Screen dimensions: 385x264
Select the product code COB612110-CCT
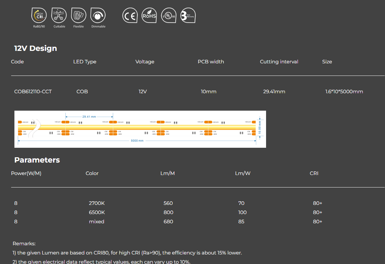pos(33,92)
